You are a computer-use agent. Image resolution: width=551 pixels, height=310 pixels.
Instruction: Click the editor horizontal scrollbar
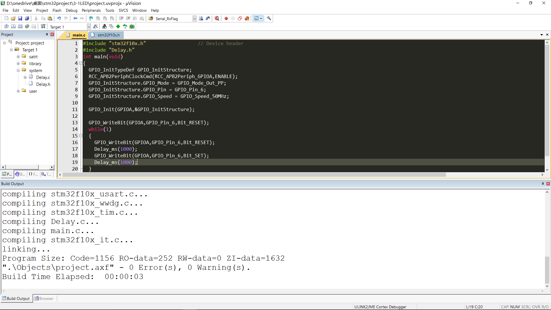(x=254, y=175)
